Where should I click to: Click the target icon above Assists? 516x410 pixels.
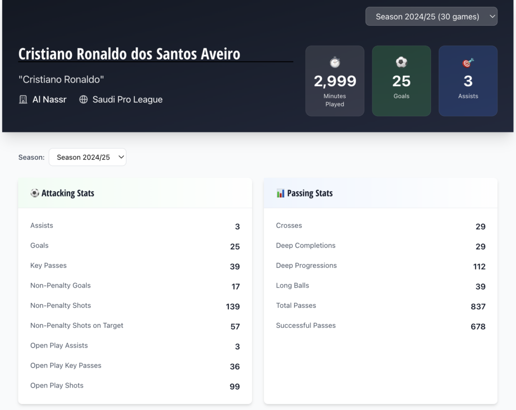tap(468, 63)
